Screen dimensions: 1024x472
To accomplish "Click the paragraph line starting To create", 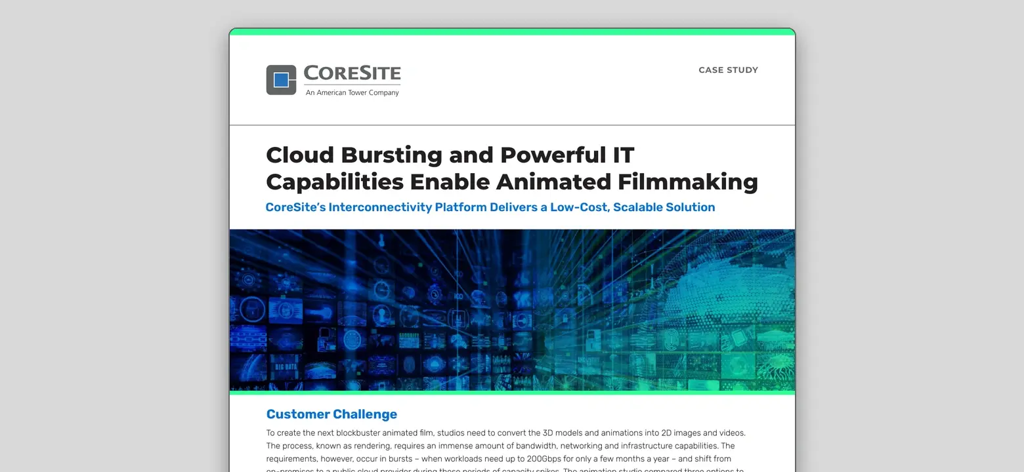I will click(506, 433).
